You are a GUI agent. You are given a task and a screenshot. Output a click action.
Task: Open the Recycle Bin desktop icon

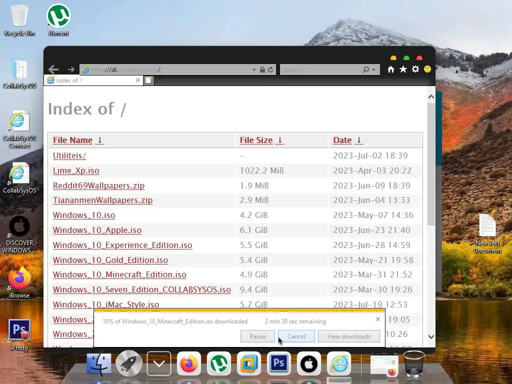[x=19, y=19]
